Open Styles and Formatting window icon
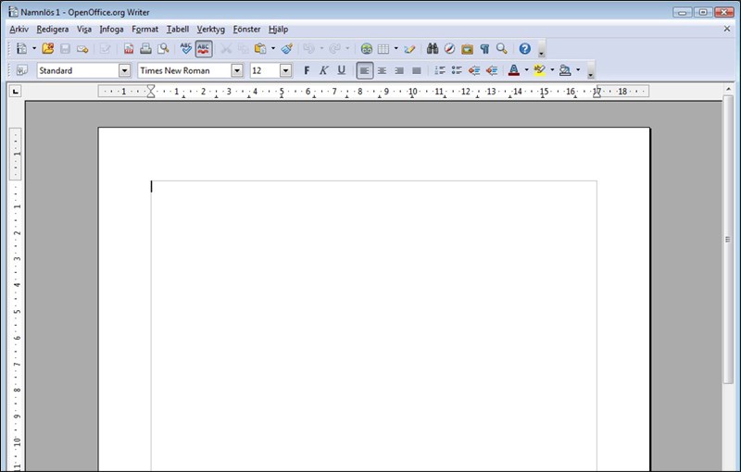This screenshot has width=741, height=472. pyautogui.click(x=21, y=70)
